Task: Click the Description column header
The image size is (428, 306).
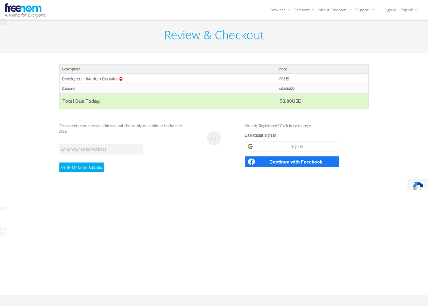Action: (71, 69)
